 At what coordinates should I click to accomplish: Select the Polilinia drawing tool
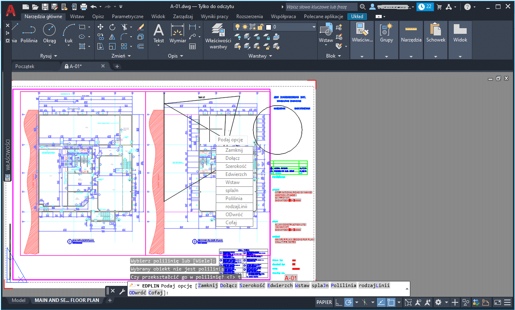(x=29, y=33)
